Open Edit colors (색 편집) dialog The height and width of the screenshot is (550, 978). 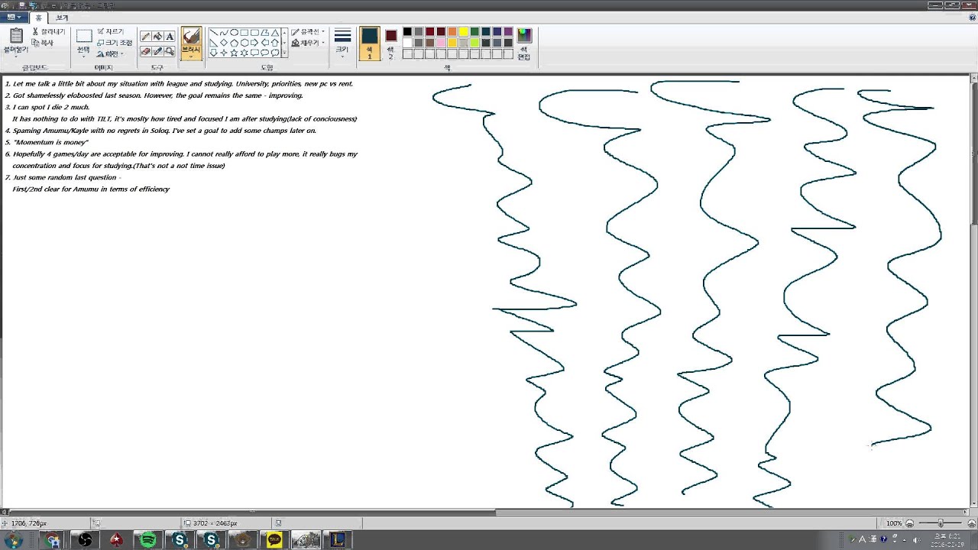tap(524, 44)
